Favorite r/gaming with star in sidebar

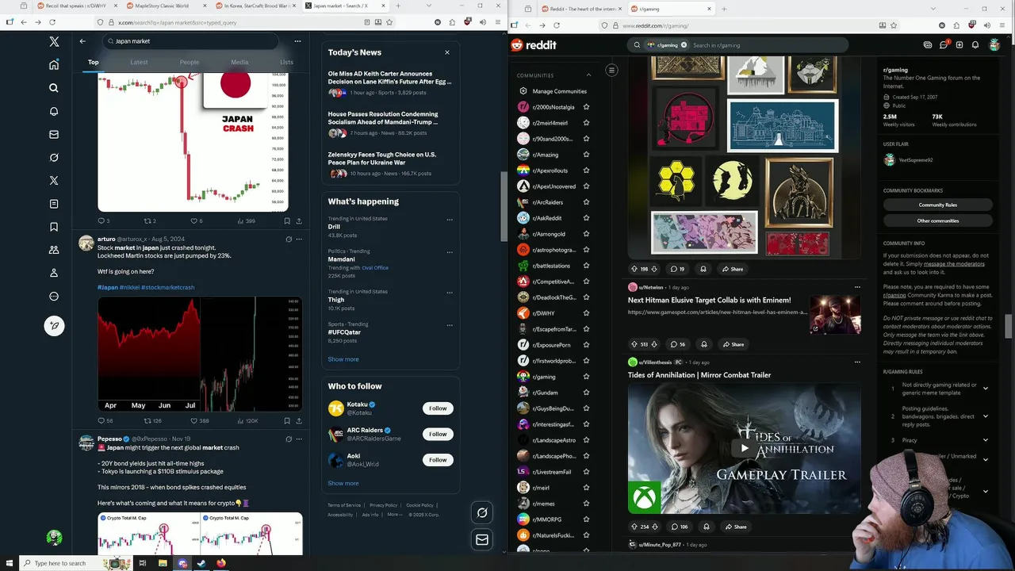tap(586, 377)
